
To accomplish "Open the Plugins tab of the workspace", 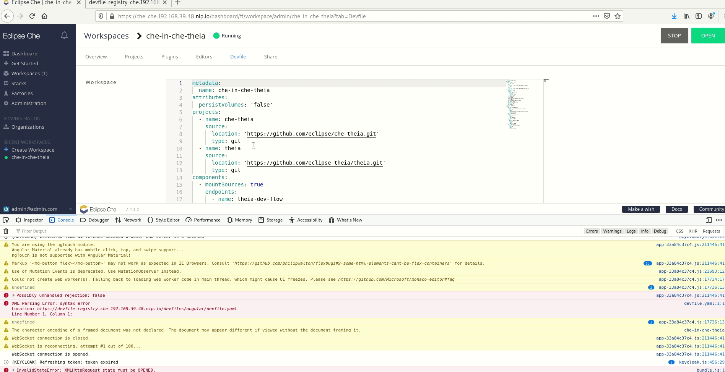I will tap(169, 57).
